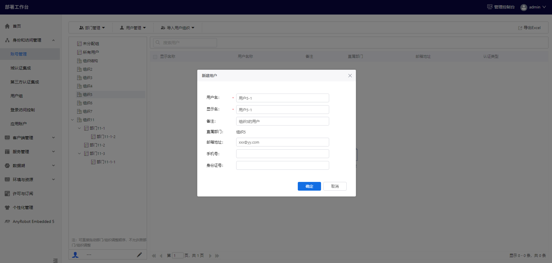Collapse the 身份和访问管理 menu chevron
552x263 pixels.
(53, 40)
